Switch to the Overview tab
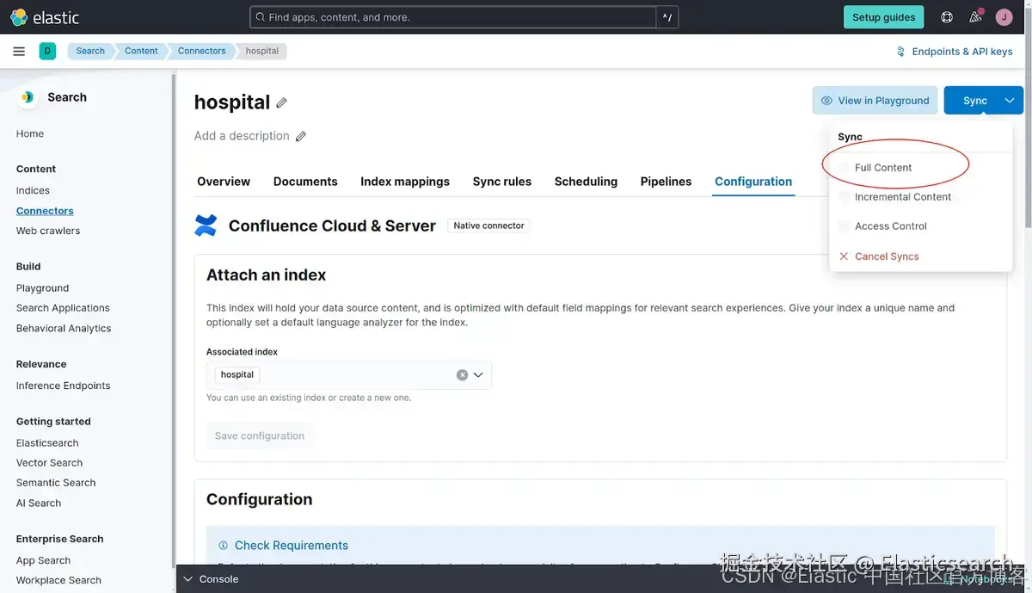 point(224,182)
